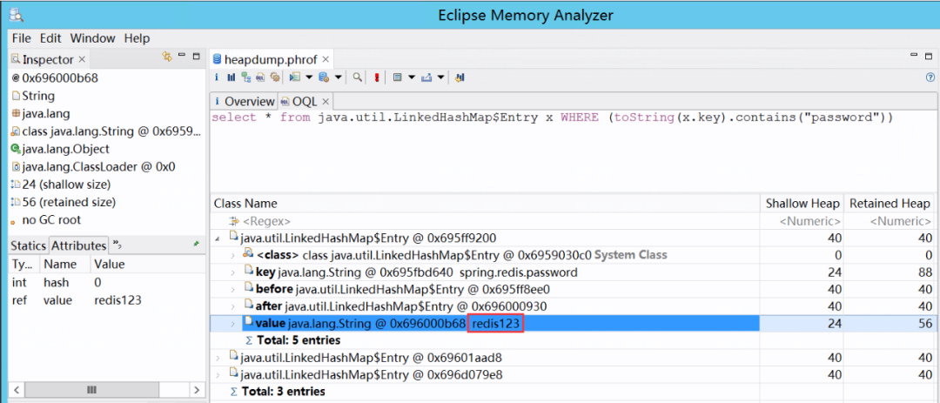Open the File menu
The image size is (940, 403).
(21, 38)
